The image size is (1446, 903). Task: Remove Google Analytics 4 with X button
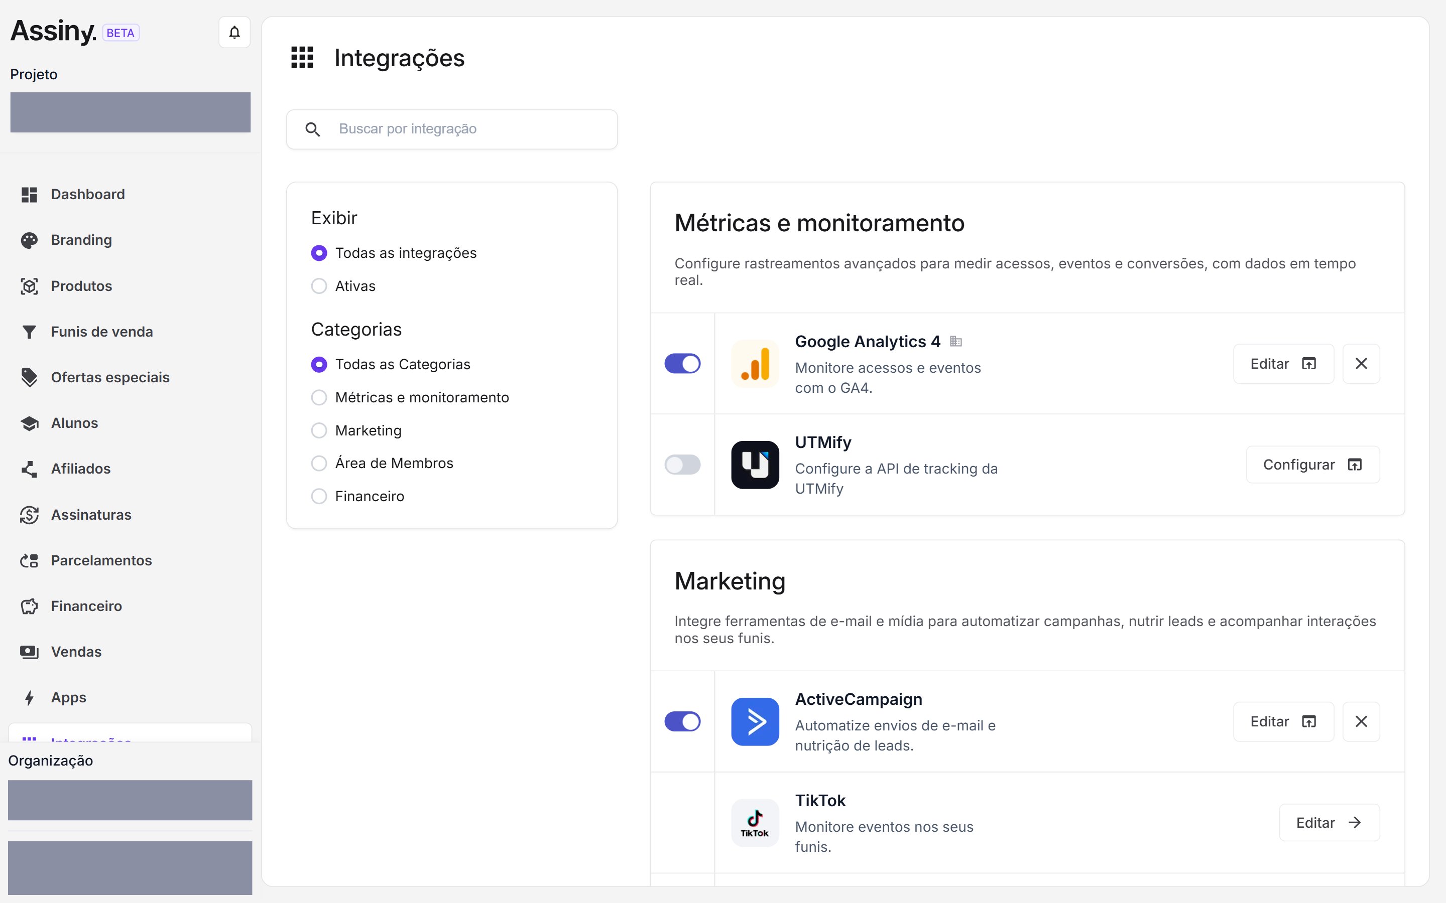1361,364
